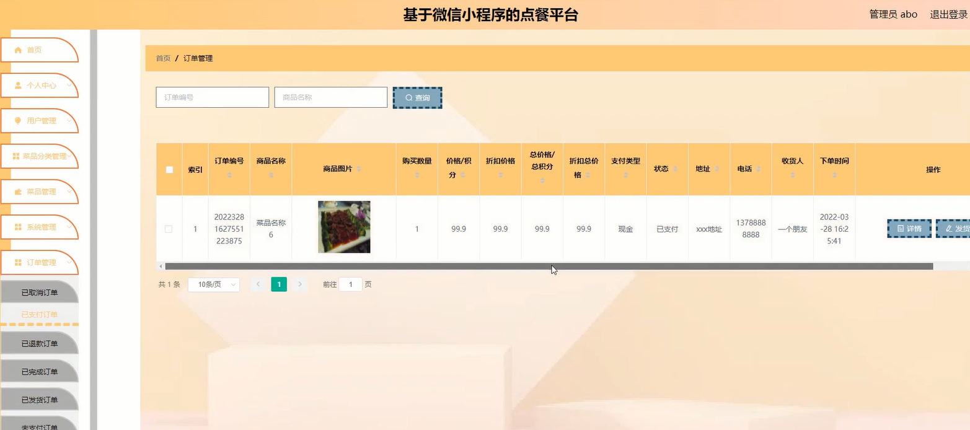
Task: Click the previous page arrow button
Action: tap(258, 284)
